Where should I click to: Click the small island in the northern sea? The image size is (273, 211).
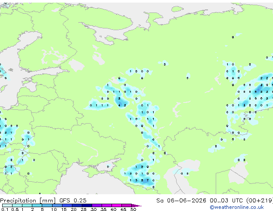tap(177, 9)
